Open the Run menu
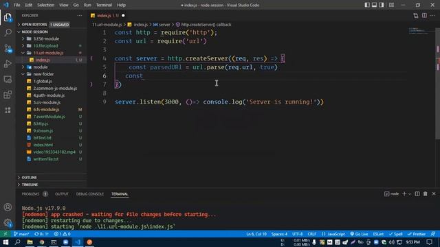440x247 pixels. pos(87,5)
